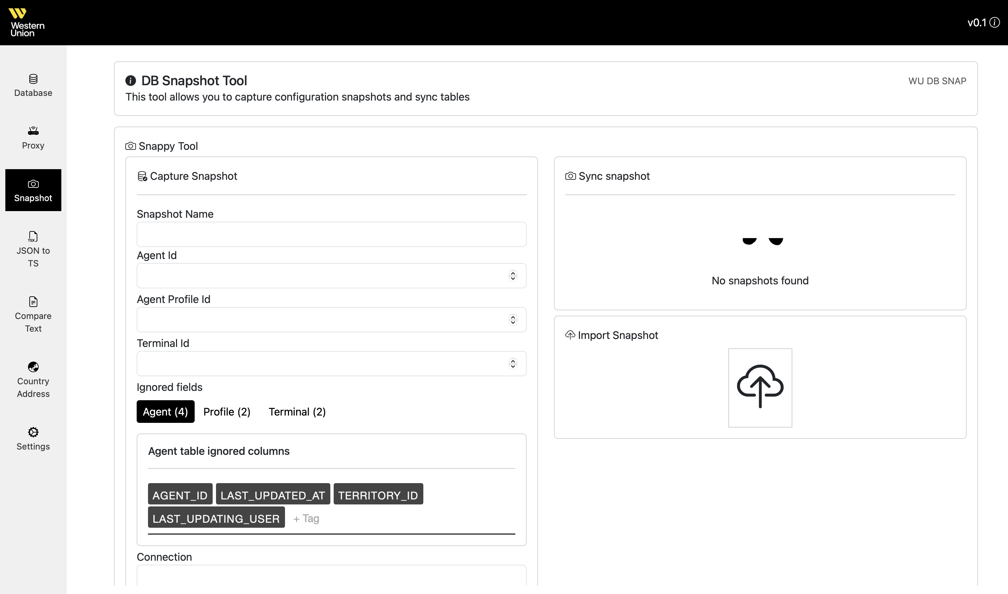
Task: Click the Snappy Tool camera icon
Action: [x=131, y=146]
